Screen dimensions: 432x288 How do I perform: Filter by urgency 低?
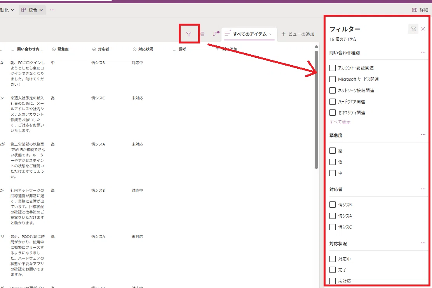(333, 162)
